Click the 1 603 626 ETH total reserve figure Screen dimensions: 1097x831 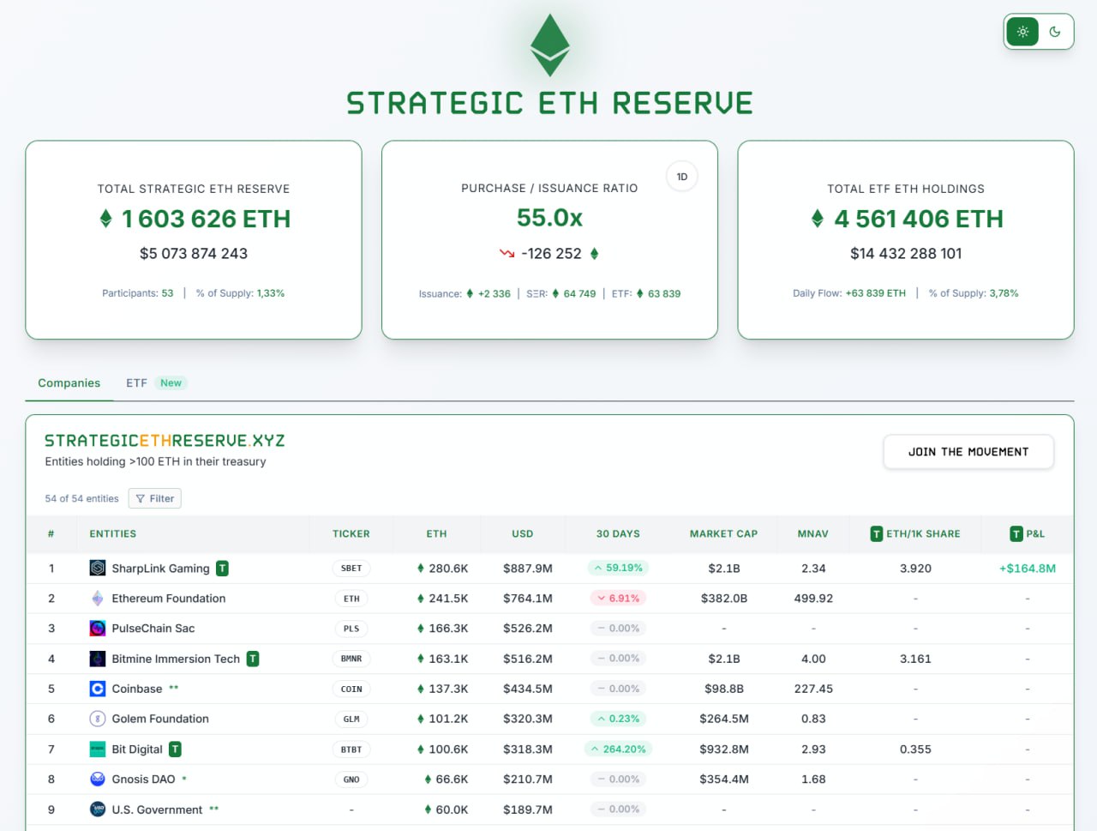206,220
